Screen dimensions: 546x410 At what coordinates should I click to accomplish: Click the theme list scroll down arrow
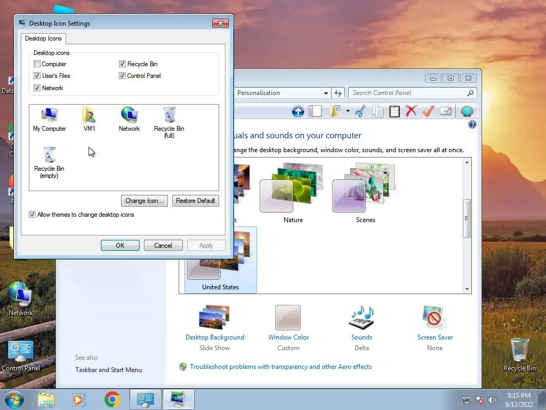coord(467,289)
